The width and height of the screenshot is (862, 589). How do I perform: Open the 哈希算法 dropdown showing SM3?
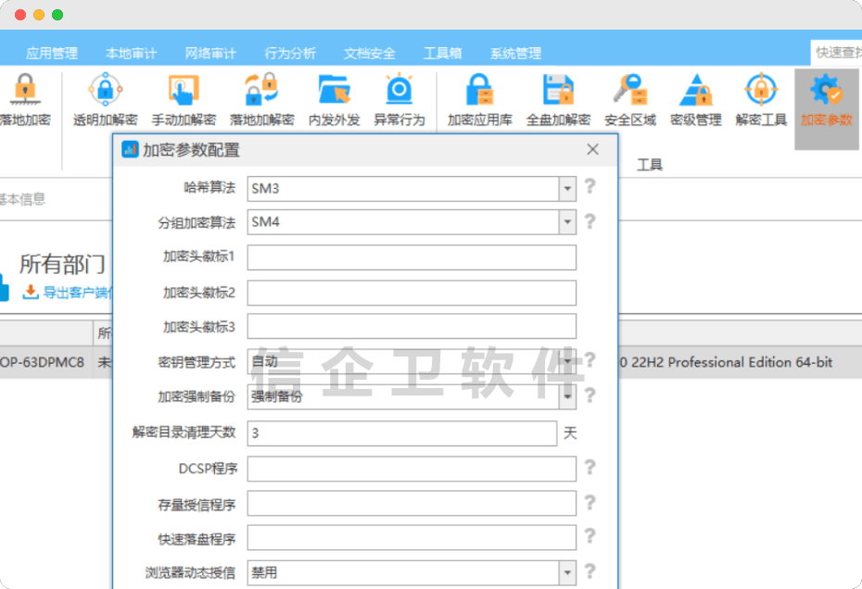tap(566, 189)
